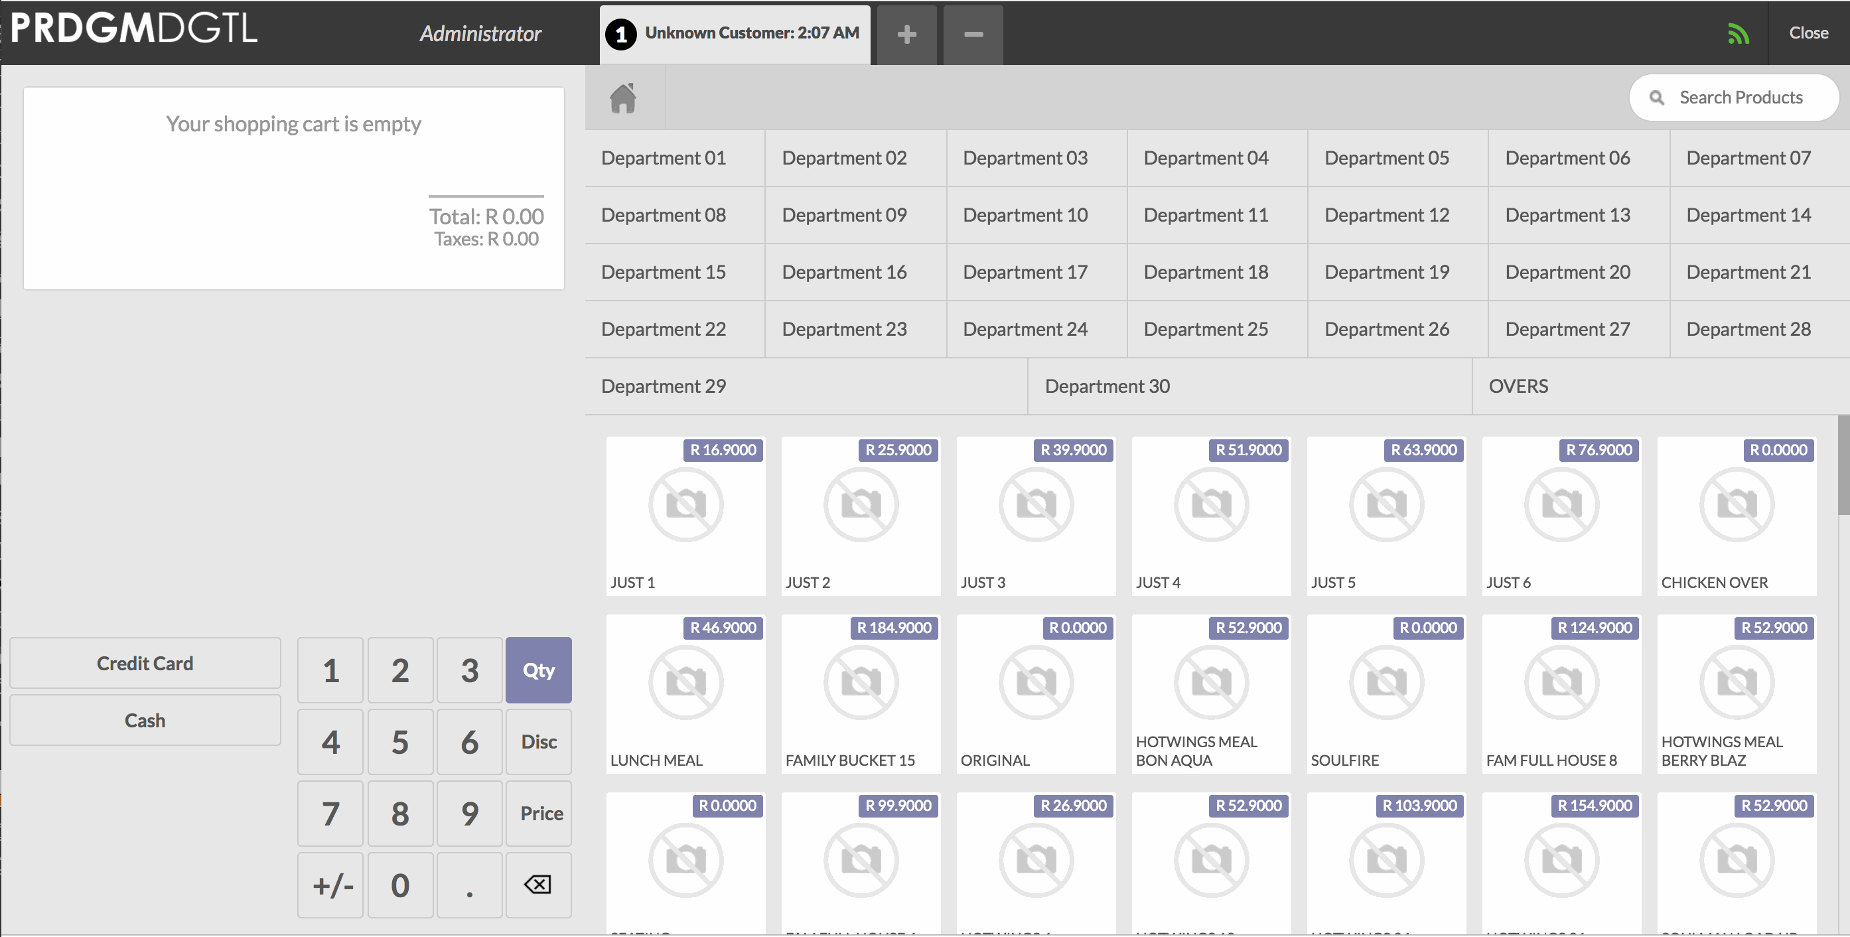Add FAMILY BUCKET 15 to the order
Viewport: 1850px width, 937px height.
[861, 693]
